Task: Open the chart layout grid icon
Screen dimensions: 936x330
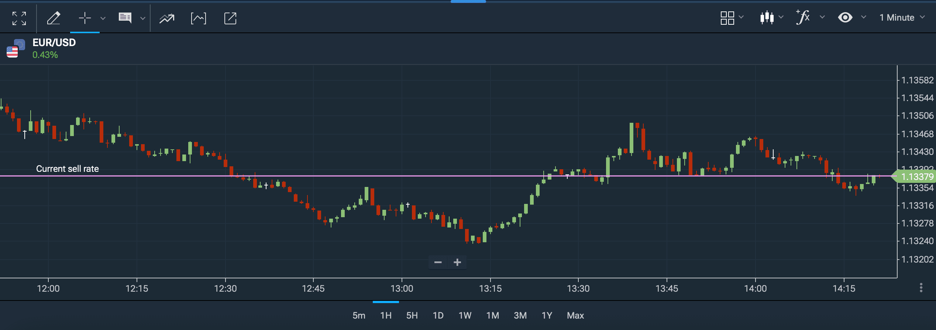Action: click(727, 18)
